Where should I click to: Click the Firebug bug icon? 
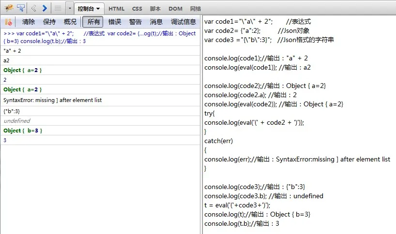coord(9,8)
